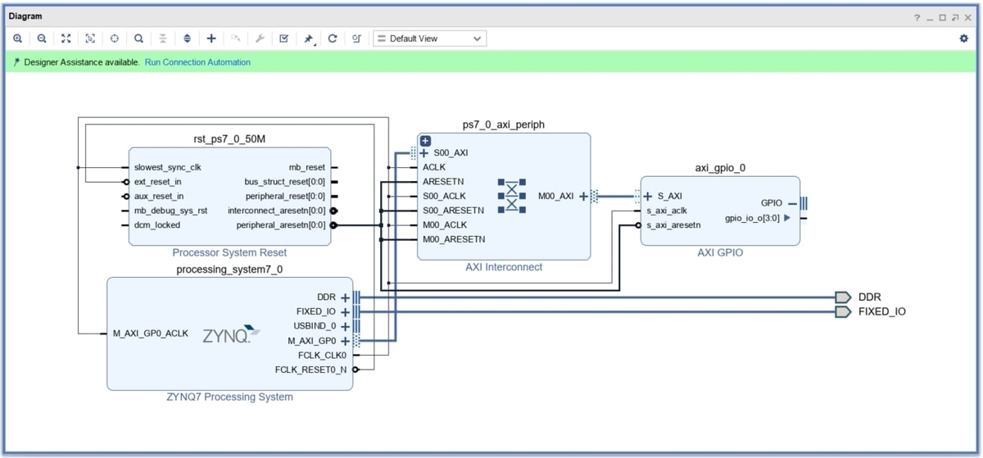Image resolution: width=983 pixels, height=458 pixels.
Task: Expand the USBIND_0 interface pin
Action: [x=346, y=326]
